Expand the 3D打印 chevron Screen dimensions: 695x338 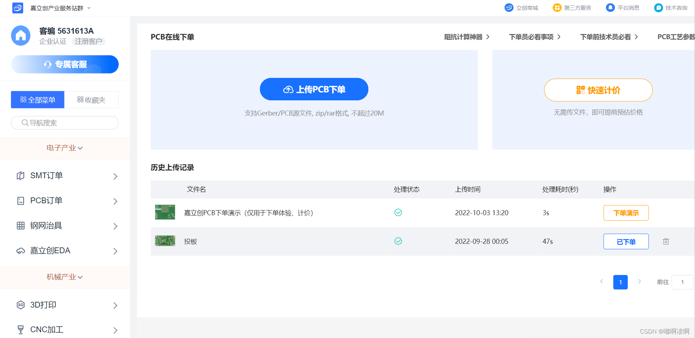[116, 305]
